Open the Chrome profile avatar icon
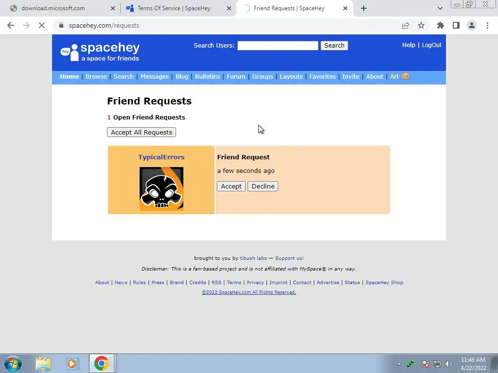This screenshot has height=373, width=498. (472, 25)
